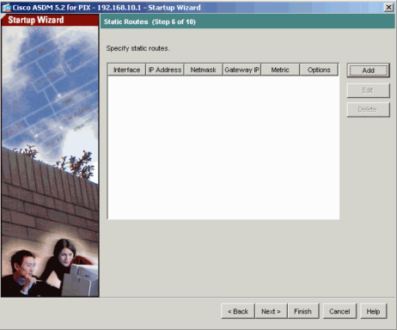
Task: Click the Gateway IP column header
Action: tap(241, 70)
